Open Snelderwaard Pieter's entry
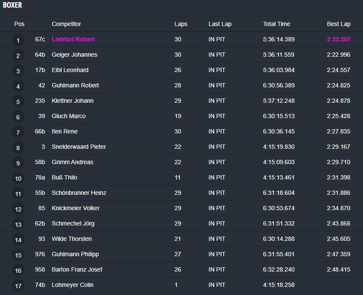This screenshot has width=363, height=295. [79, 147]
